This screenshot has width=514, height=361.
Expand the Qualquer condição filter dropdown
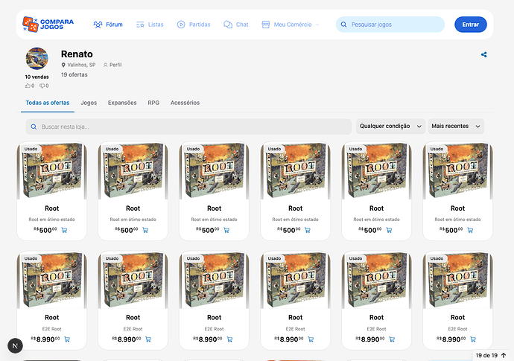pyautogui.click(x=390, y=127)
